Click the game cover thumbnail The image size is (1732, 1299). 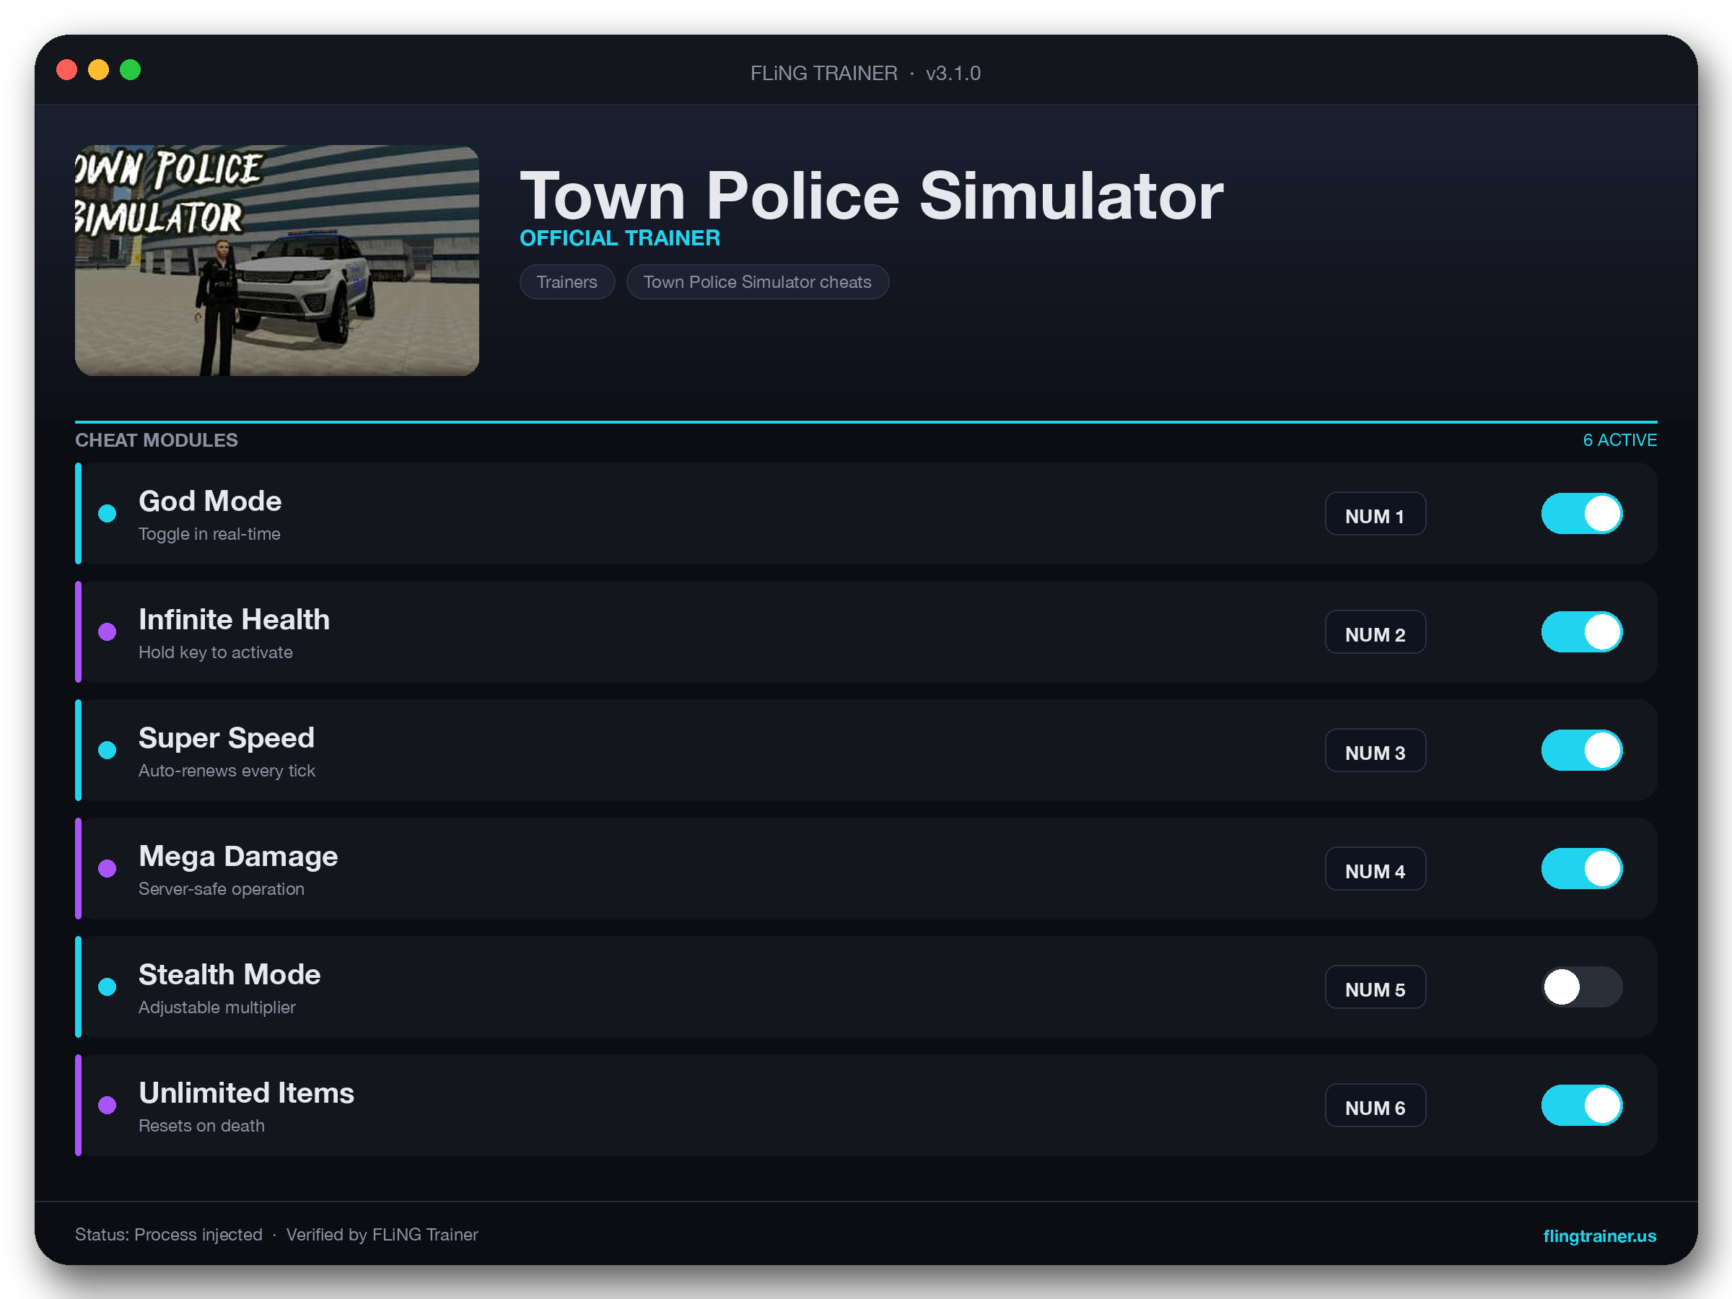[276, 260]
